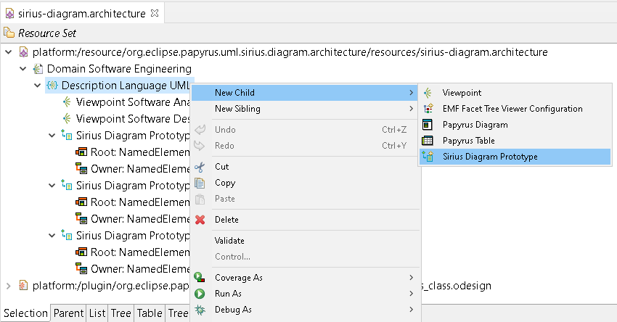The image size is (617, 322).
Task: Expand the platform:/plugin odesign resource node
Action: (x=9, y=286)
